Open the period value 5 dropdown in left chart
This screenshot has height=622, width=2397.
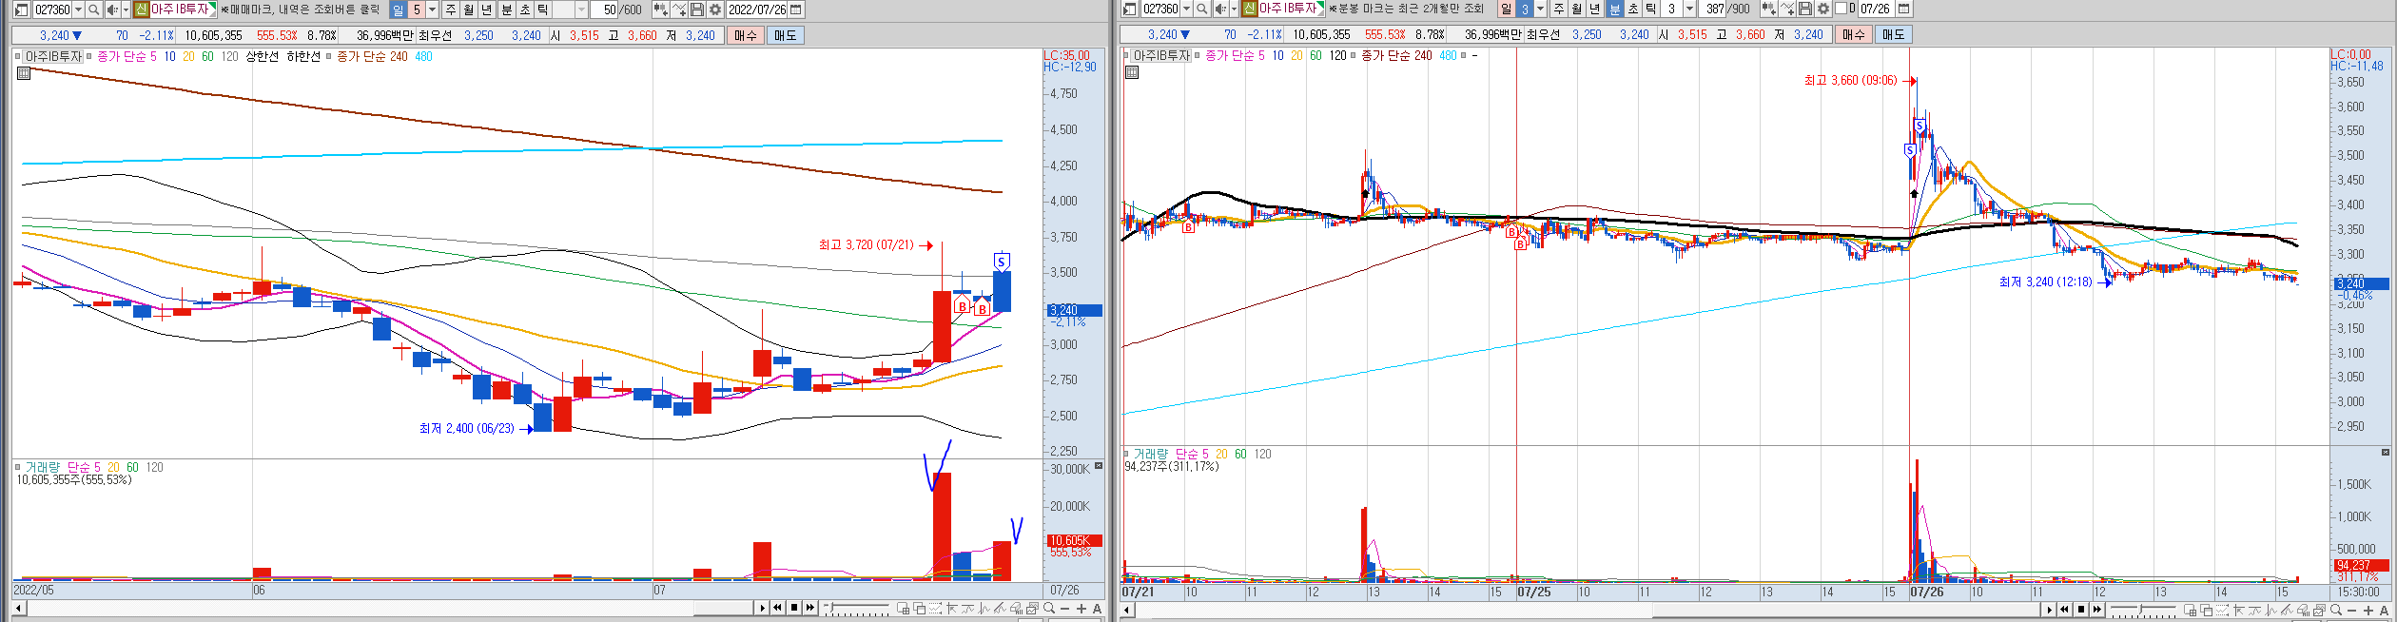click(x=432, y=10)
